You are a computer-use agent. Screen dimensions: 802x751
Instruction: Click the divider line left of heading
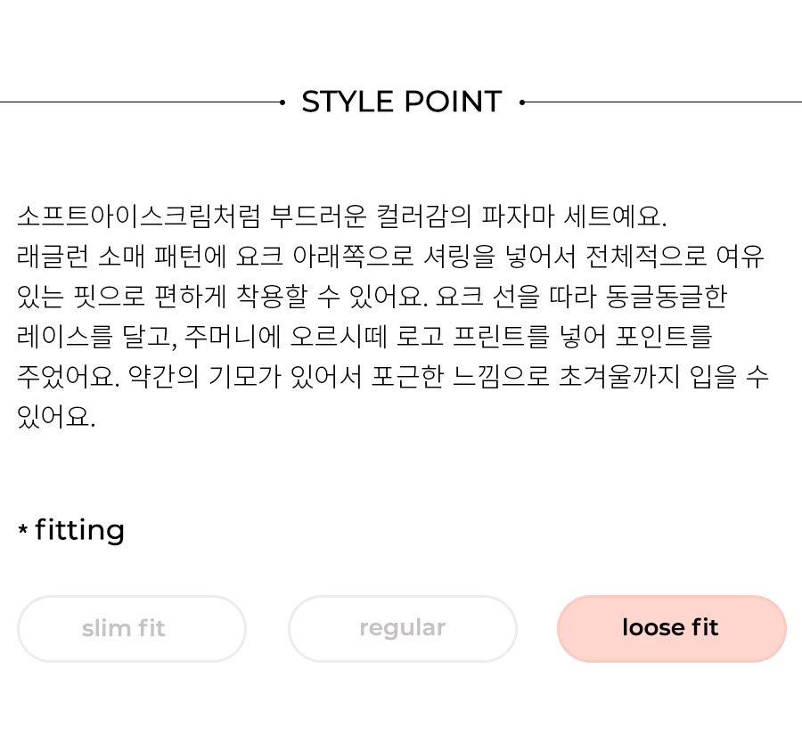click(140, 102)
